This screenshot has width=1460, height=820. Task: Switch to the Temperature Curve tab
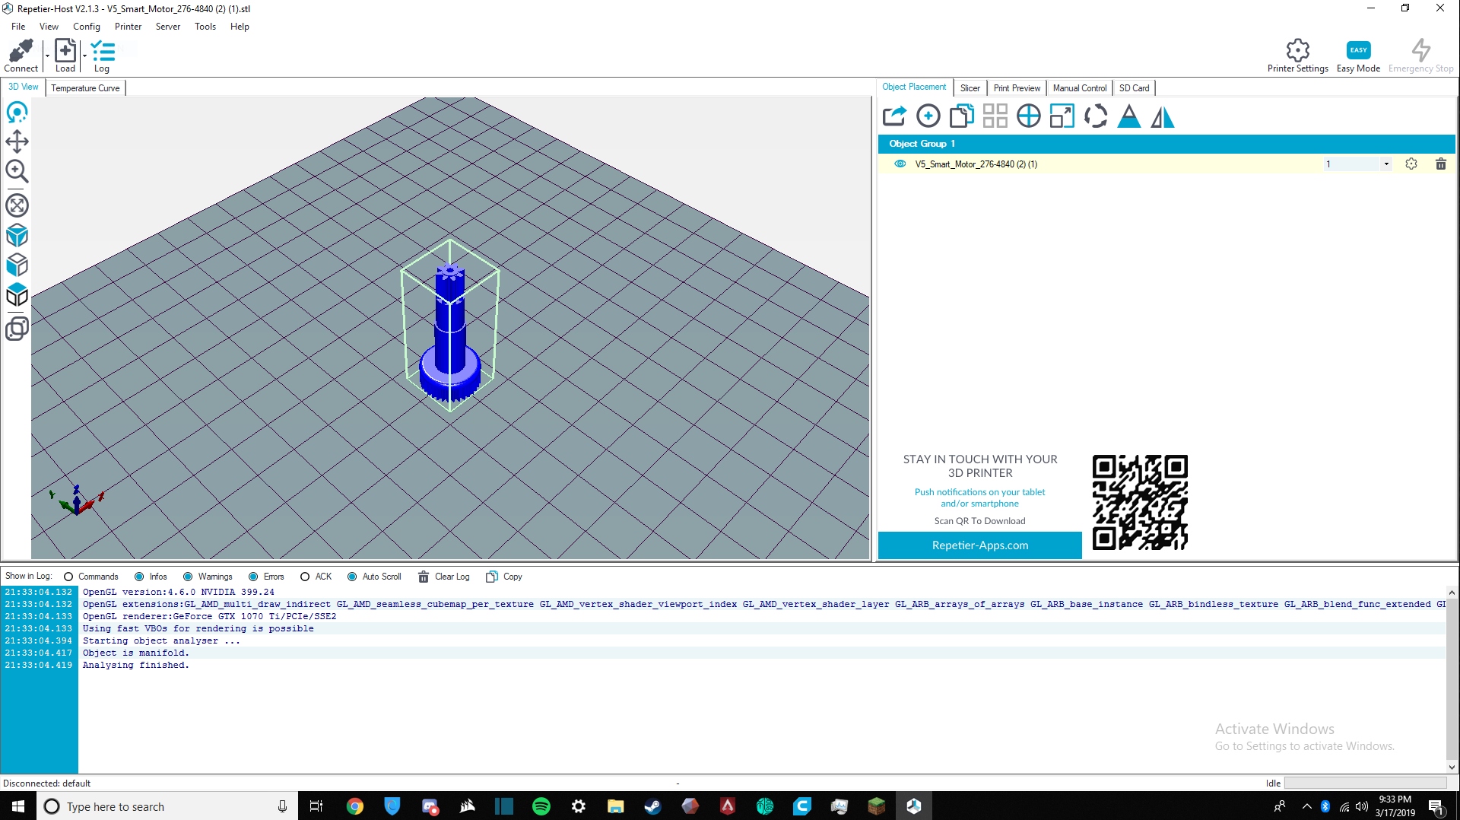tap(85, 88)
